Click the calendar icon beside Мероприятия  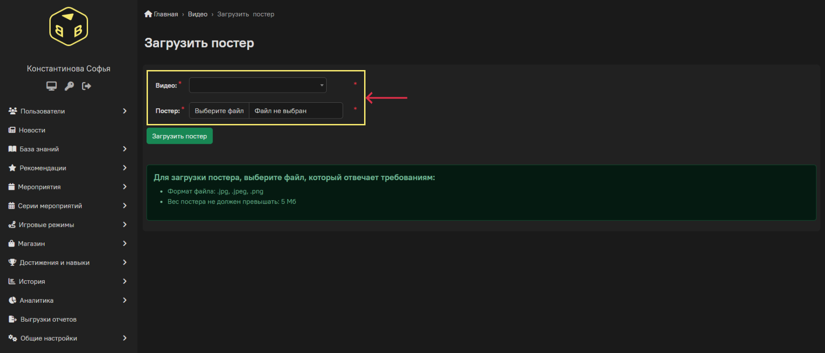click(12, 187)
